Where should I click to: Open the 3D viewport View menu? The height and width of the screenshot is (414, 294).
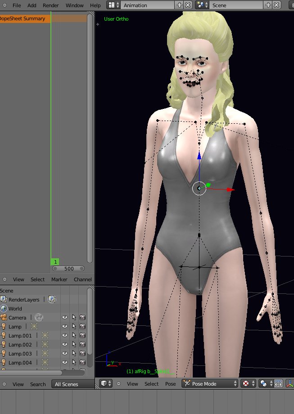tap(132, 384)
